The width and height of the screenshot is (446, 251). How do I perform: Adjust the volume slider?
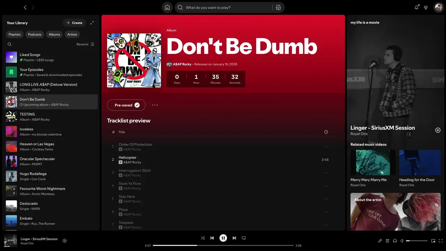417,241
